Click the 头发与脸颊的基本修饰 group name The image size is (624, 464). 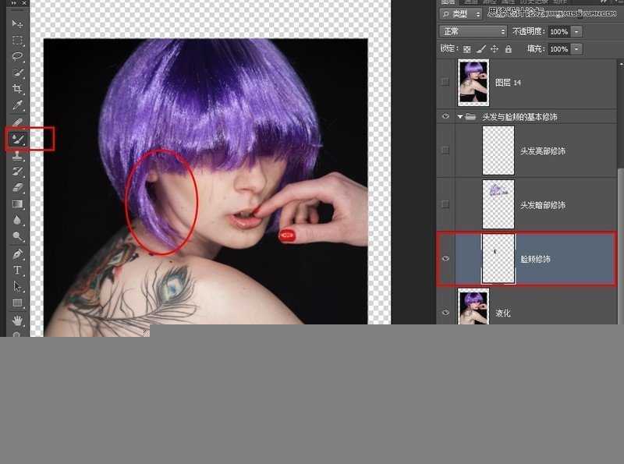(x=519, y=117)
